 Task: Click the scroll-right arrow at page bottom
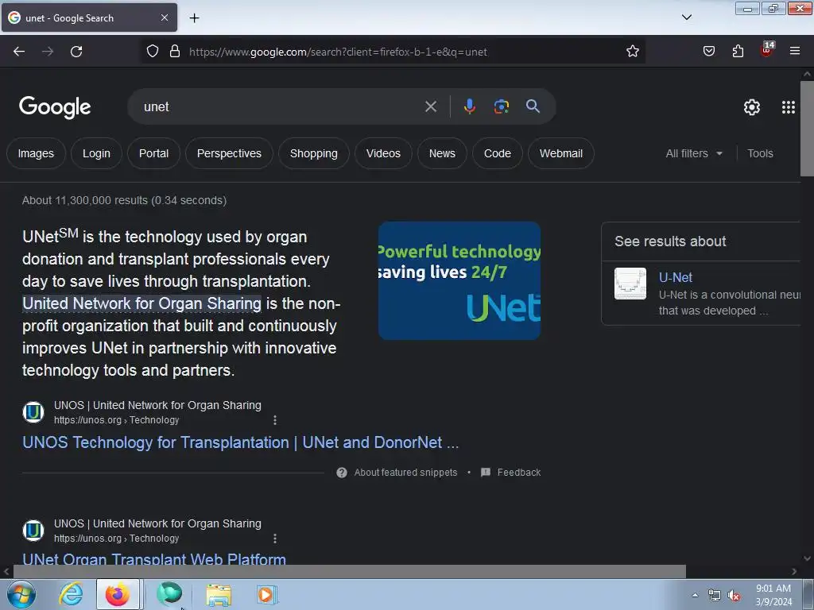click(794, 572)
